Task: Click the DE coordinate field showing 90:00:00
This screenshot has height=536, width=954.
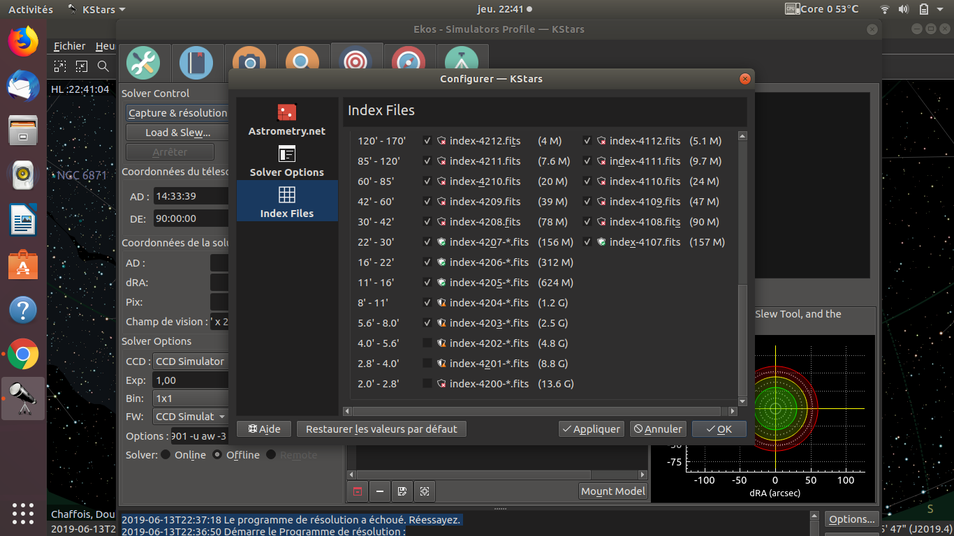Action: pyautogui.click(x=191, y=218)
